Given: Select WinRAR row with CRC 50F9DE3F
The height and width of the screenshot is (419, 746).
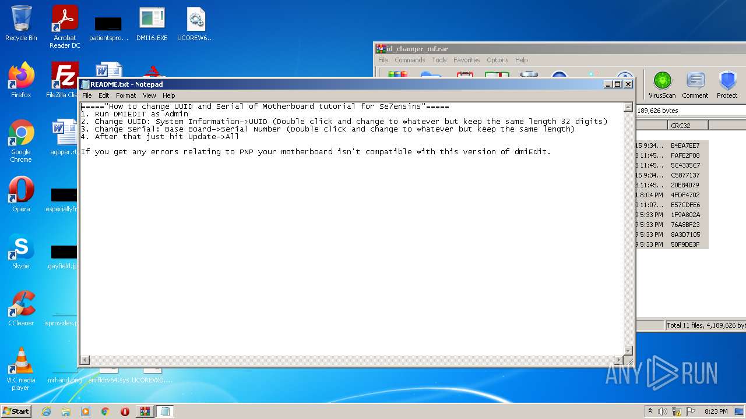Looking at the screenshot, I should (673, 244).
